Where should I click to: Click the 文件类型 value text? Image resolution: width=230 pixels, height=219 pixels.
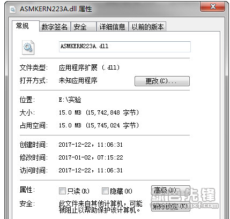[89, 67]
